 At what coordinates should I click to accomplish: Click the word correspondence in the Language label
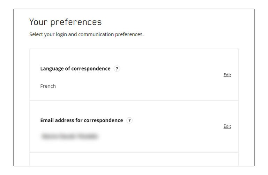pyautogui.click(x=91, y=69)
